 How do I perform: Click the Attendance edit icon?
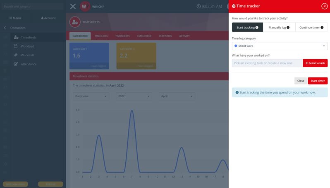(x=16, y=64)
